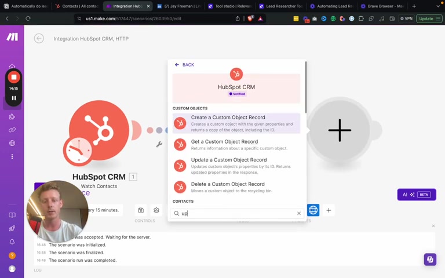Toggle the VPN button
The width and height of the screenshot is (445, 278).
pos(406,19)
